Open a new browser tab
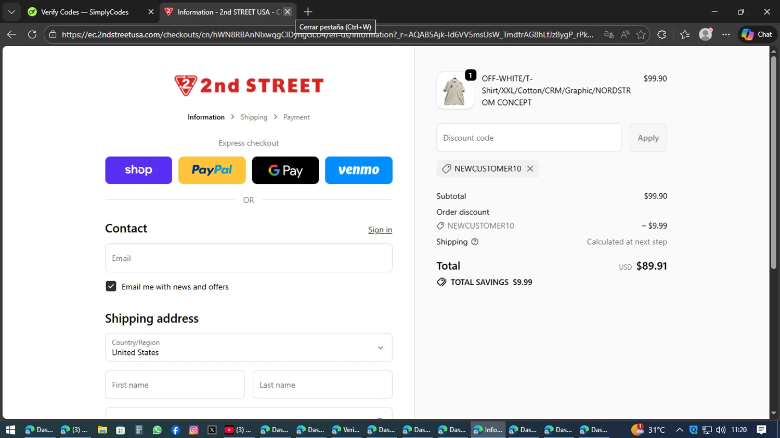The width and height of the screenshot is (780, 438). coord(308,11)
